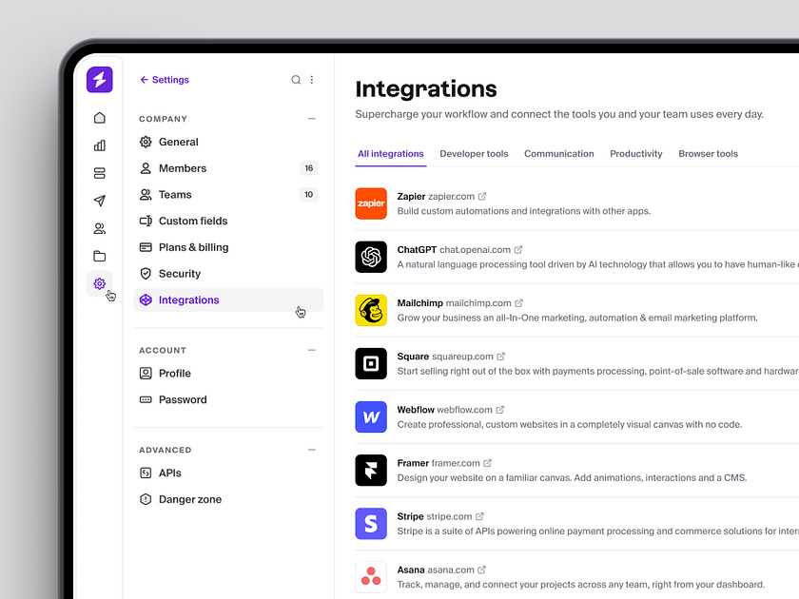The height and width of the screenshot is (599, 799).
Task: Select the Stripe logo icon
Action: (x=371, y=523)
